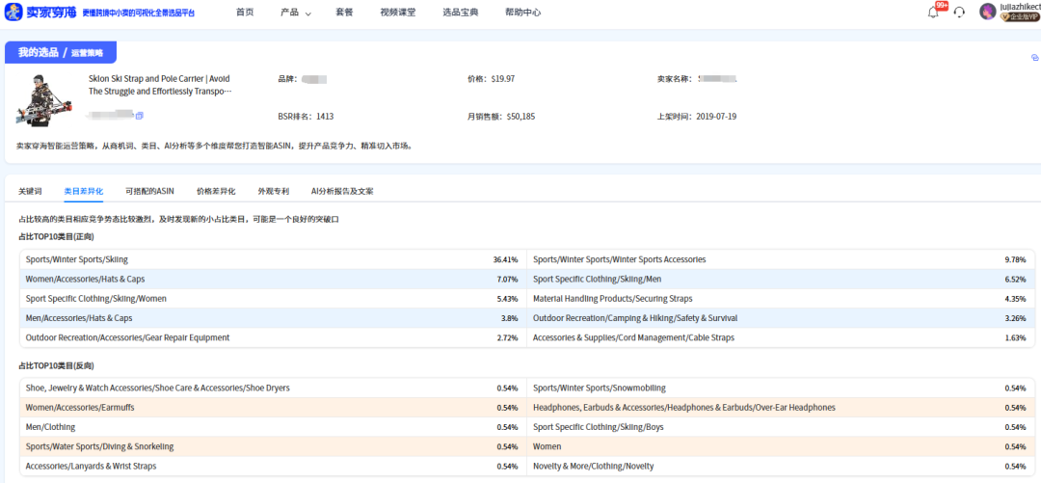
Task: Select the 价格差异化 tab
Action: point(216,191)
